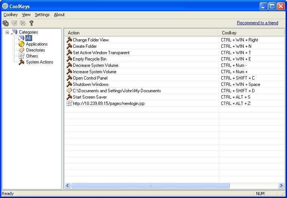Click the CTRL + Num - shortcut

pos(234,65)
